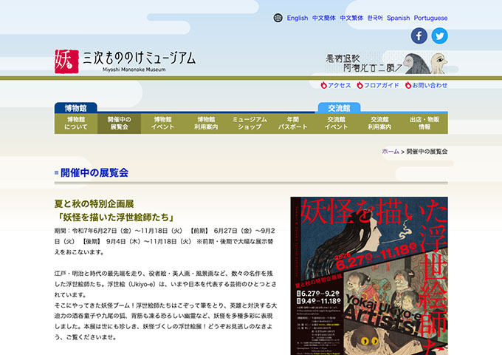Screen dimensions: 502x355
Task: Open the 疫病退散 yokai banner
Action: click(x=386, y=63)
